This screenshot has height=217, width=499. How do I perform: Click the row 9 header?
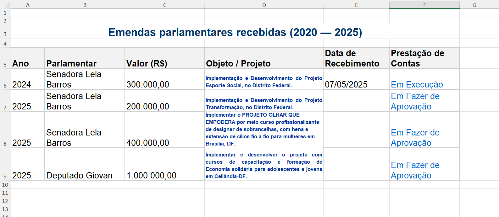pos(5,177)
